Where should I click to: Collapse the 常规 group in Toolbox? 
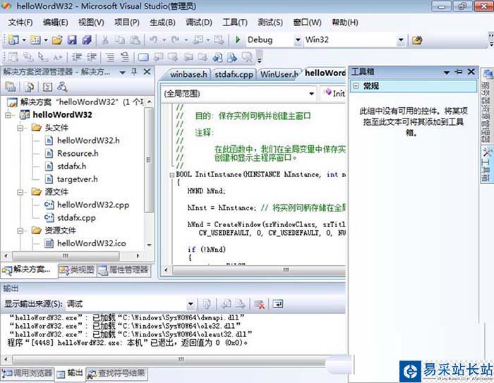pos(356,85)
